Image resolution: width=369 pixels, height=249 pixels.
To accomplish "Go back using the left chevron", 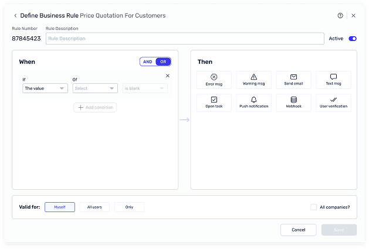I will coord(15,16).
